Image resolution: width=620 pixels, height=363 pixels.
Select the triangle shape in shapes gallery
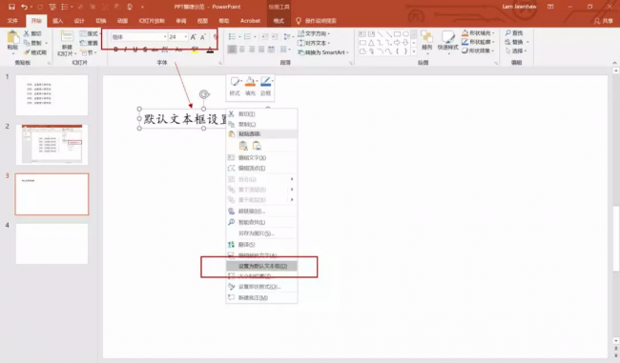pyautogui.click(x=371, y=43)
